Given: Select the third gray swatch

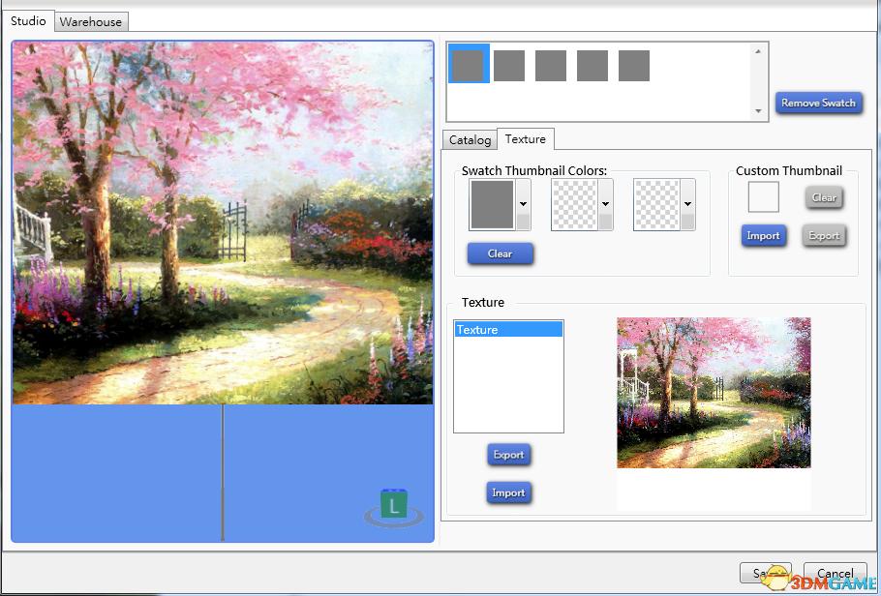Looking at the screenshot, I should point(551,66).
